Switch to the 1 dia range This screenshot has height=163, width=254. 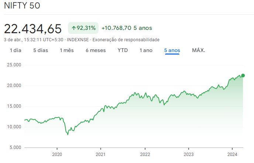16,50
